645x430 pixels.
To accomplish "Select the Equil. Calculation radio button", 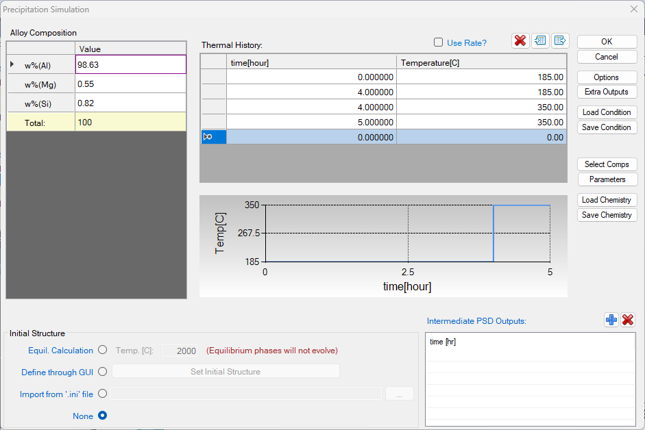I will (x=103, y=350).
